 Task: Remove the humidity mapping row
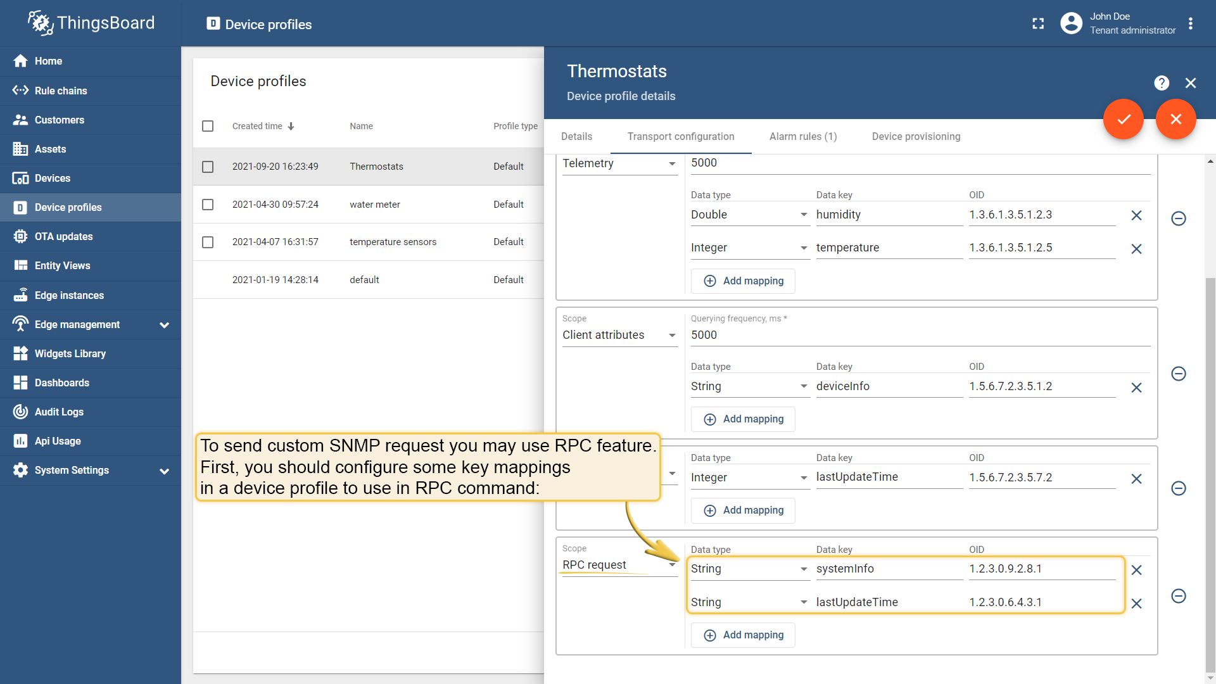coord(1136,215)
